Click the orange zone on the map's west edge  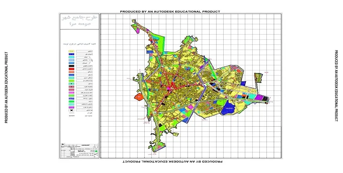click(139, 97)
